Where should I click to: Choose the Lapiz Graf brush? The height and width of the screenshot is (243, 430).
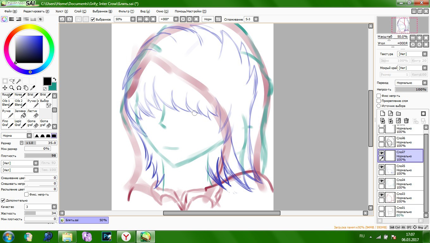(20, 123)
